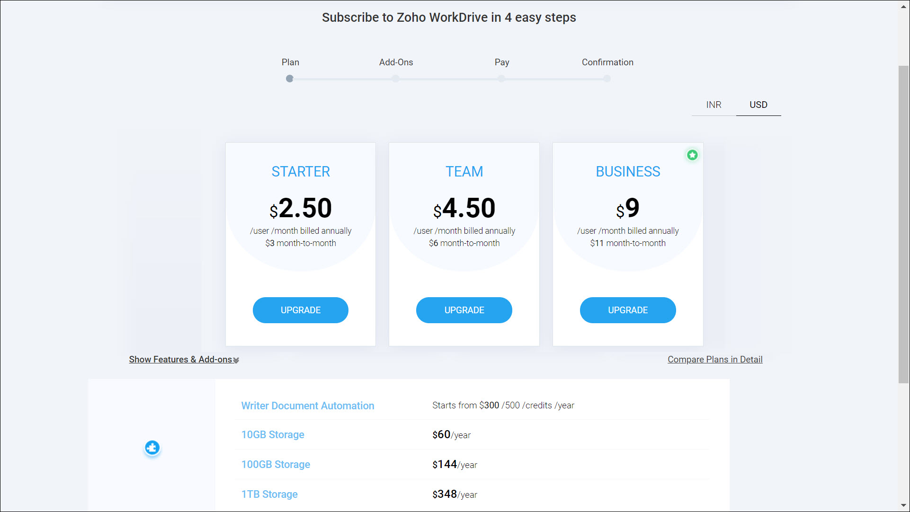Image resolution: width=910 pixels, height=512 pixels.
Task: Click the Pay step dot
Action: pyautogui.click(x=501, y=79)
